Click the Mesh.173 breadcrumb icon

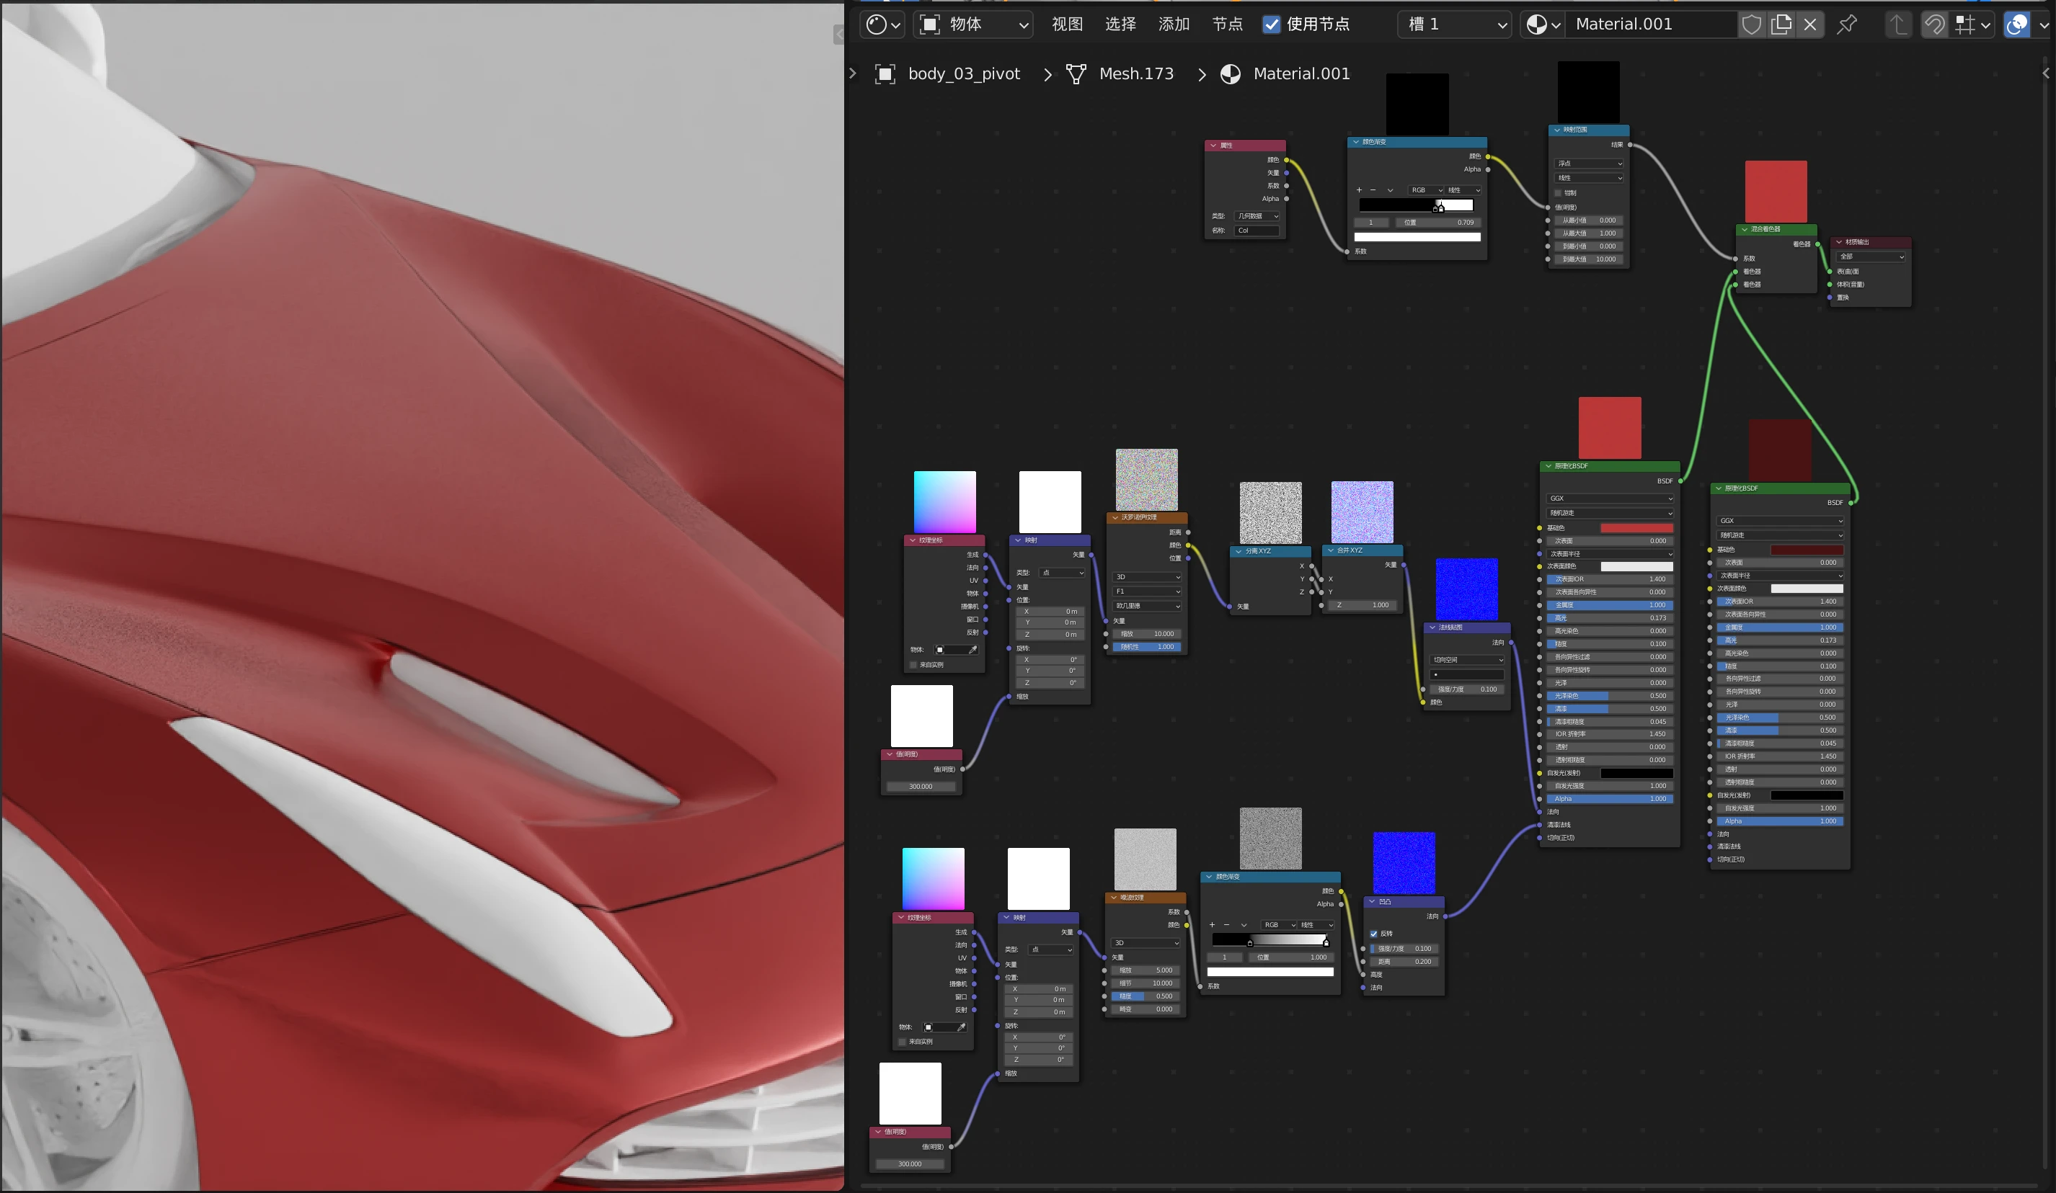(1076, 74)
